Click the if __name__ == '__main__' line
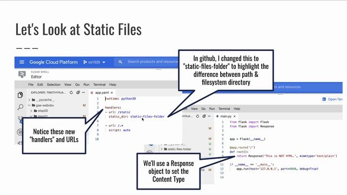This screenshot has width=347, height=195. (x=252, y=165)
